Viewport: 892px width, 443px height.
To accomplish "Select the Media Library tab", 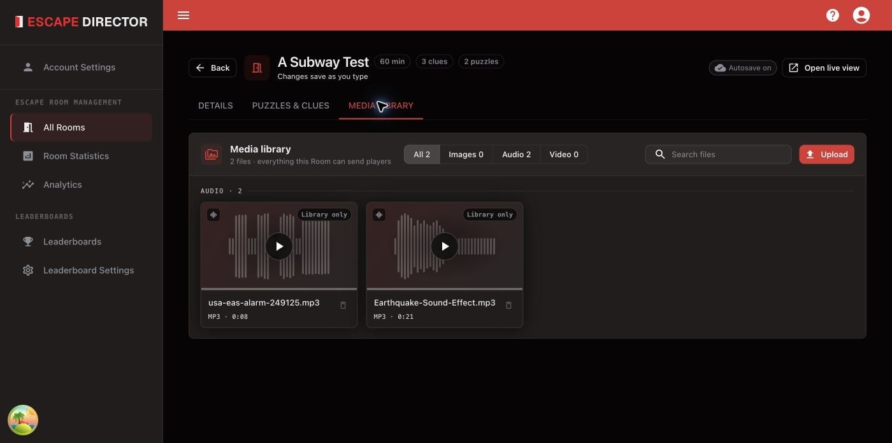I will pyautogui.click(x=381, y=106).
